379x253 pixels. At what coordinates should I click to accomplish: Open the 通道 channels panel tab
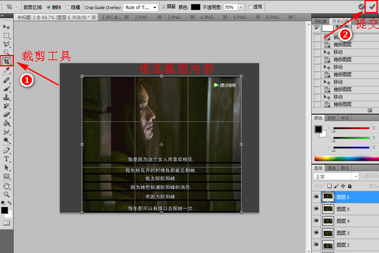(x=332, y=168)
